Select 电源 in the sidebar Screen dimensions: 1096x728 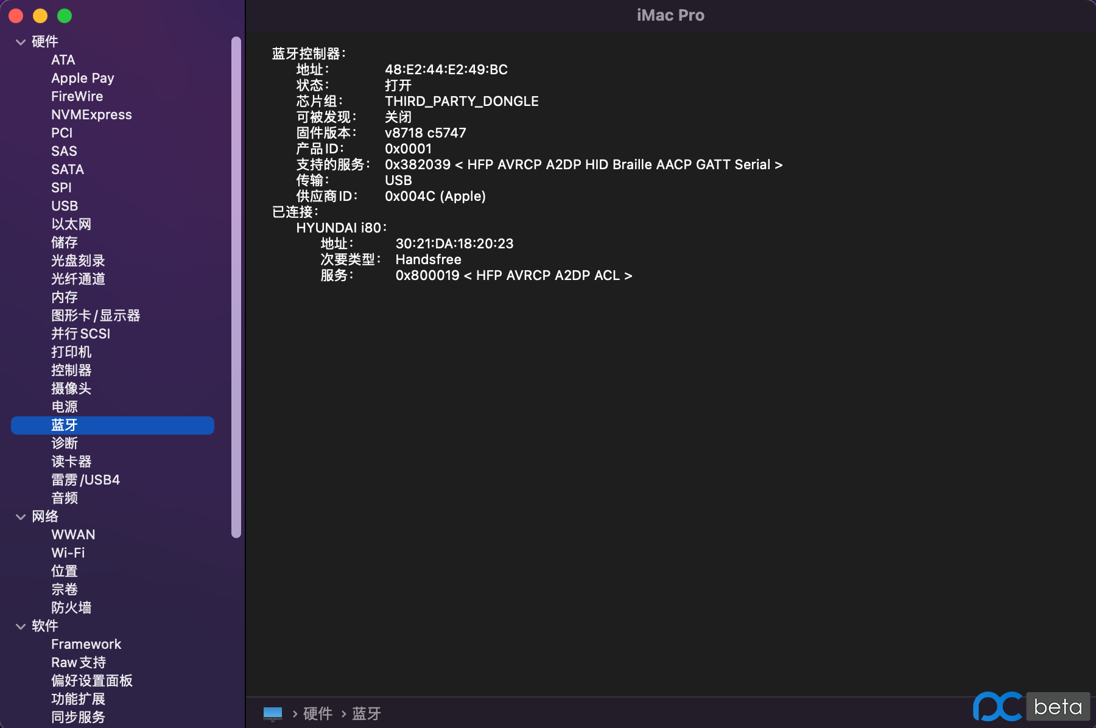(65, 407)
